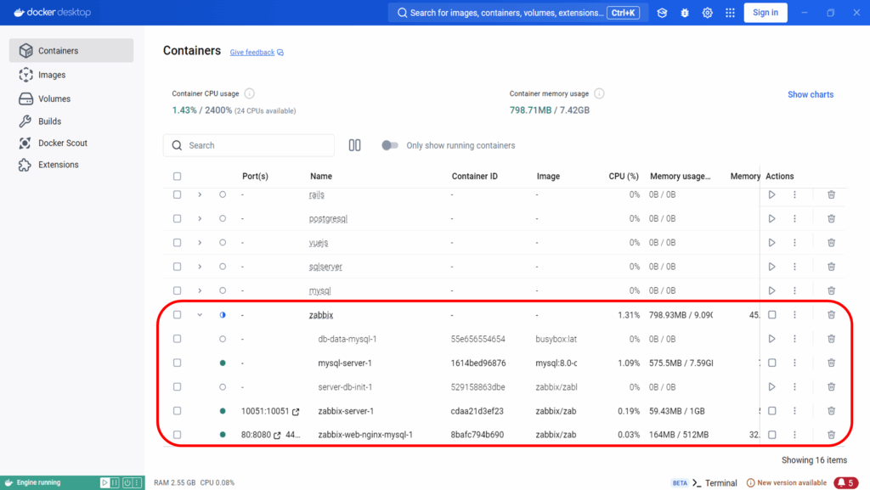Delete the mysql-server-1 container

831,363
